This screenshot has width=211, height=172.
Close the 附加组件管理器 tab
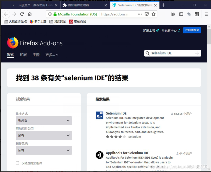coord(106,5)
